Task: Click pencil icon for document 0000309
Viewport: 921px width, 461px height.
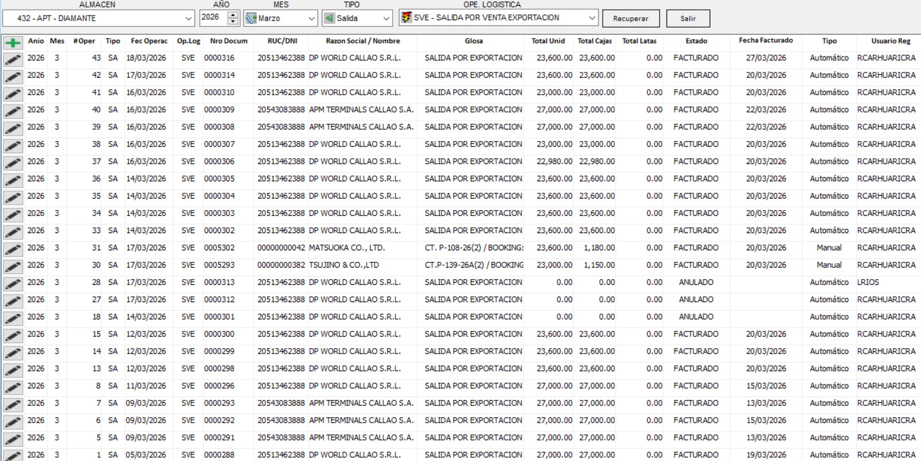Action: click(13, 111)
